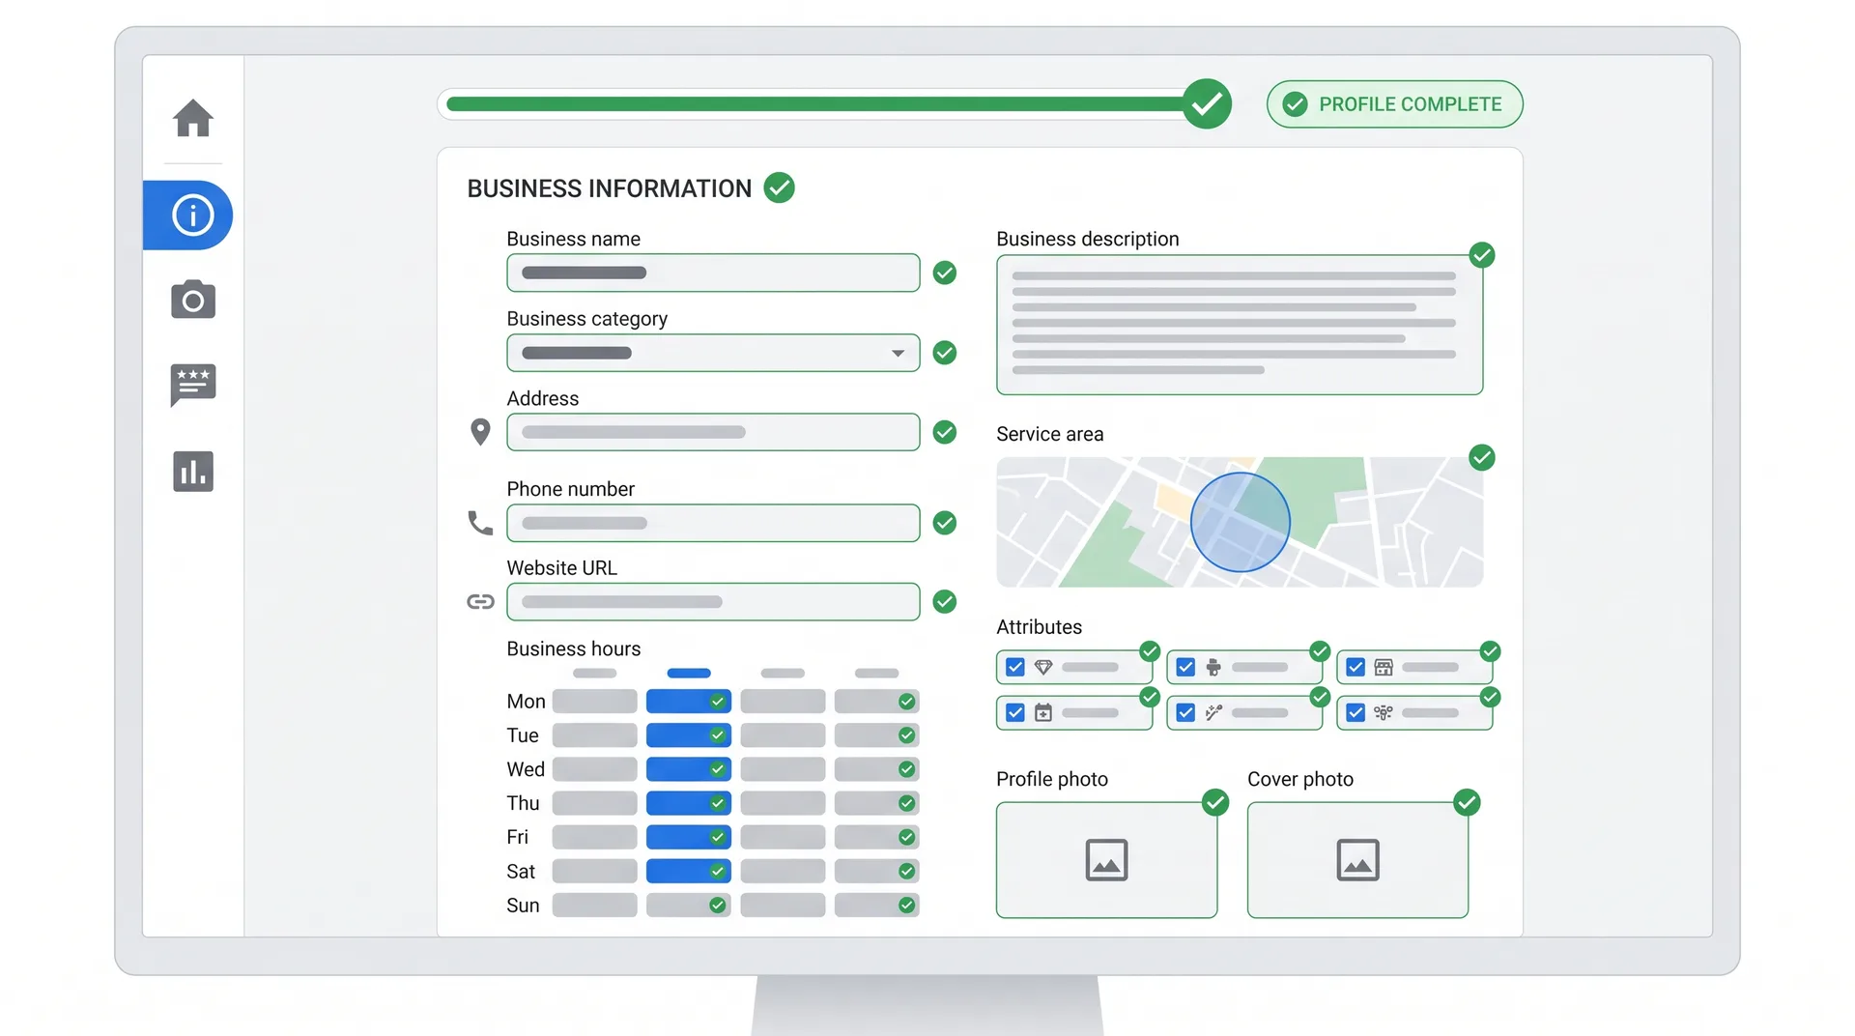Click the check icon on Business description

tap(1482, 255)
